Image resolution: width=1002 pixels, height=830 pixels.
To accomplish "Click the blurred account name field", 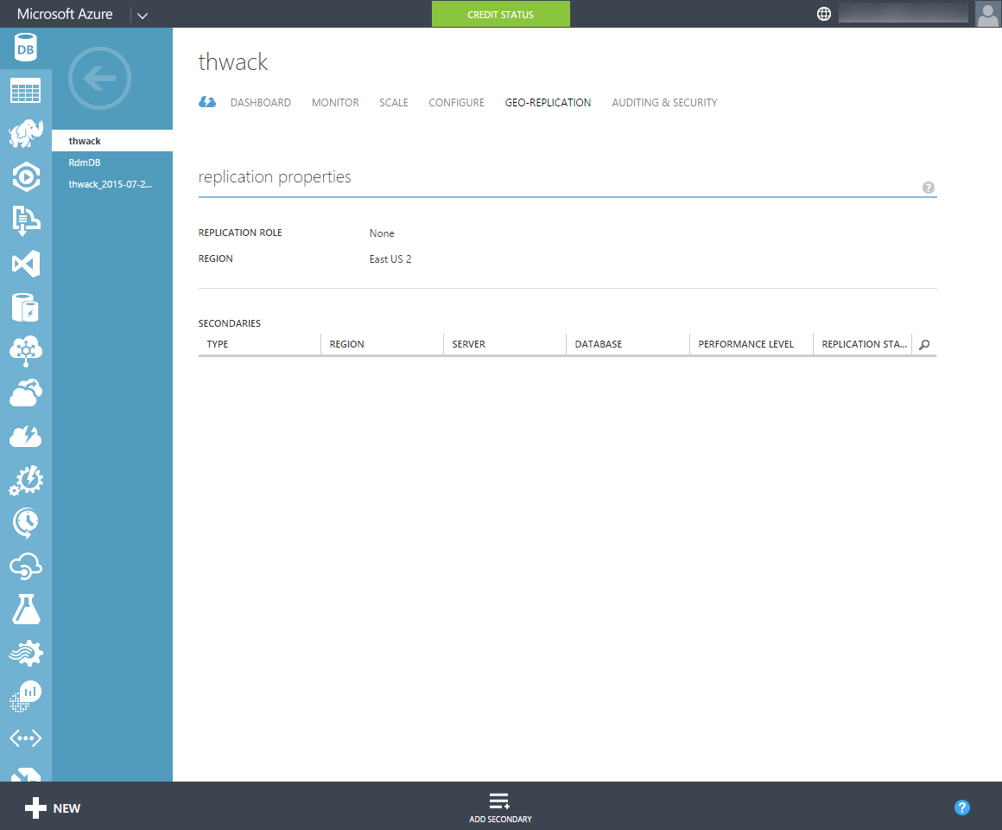I will pos(903,13).
